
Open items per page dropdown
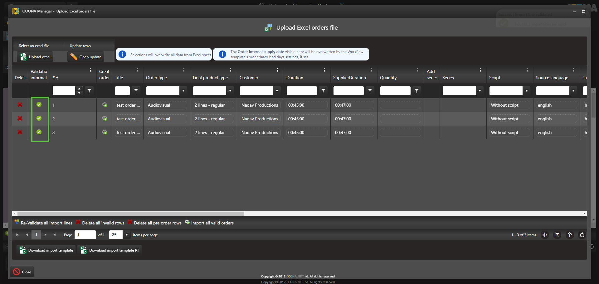click(x=127, y=235)
